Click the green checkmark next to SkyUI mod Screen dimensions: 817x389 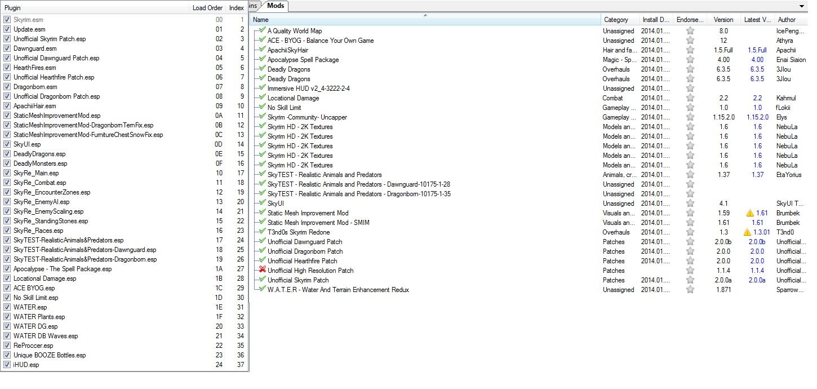262,203
